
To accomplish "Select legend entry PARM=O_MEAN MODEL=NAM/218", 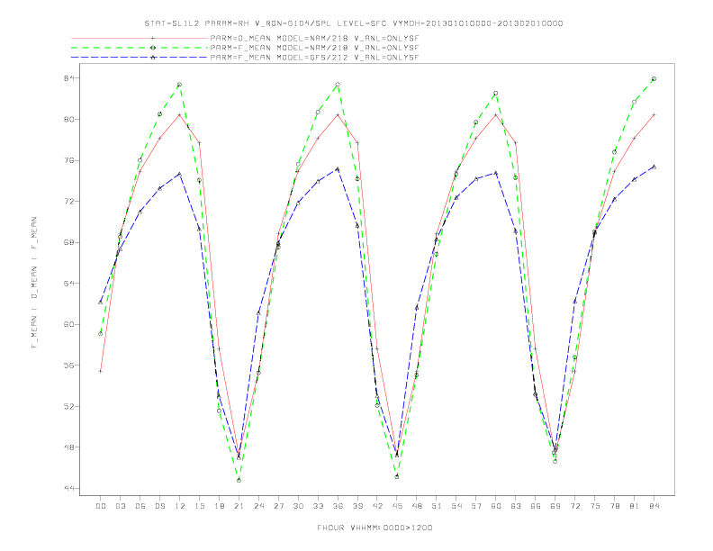I will pyautogui.click(x=315, y=38).
